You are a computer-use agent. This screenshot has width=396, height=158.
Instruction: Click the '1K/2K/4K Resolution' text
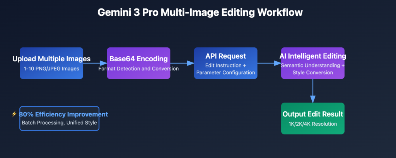point(312,124)
